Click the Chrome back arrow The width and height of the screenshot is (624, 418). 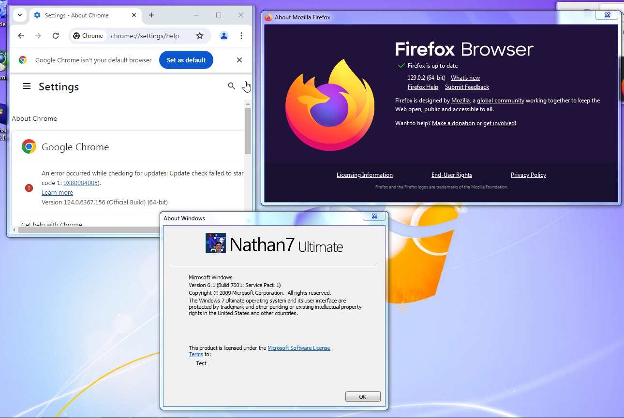coord(21,36)
